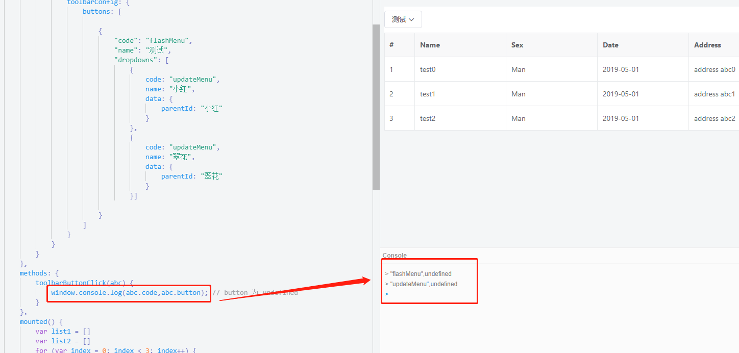Click the Sex column header
The image size is (739, 353).
516,45
